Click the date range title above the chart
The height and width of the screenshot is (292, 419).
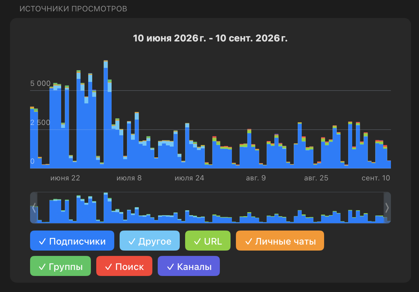click(x=211, y=38)
